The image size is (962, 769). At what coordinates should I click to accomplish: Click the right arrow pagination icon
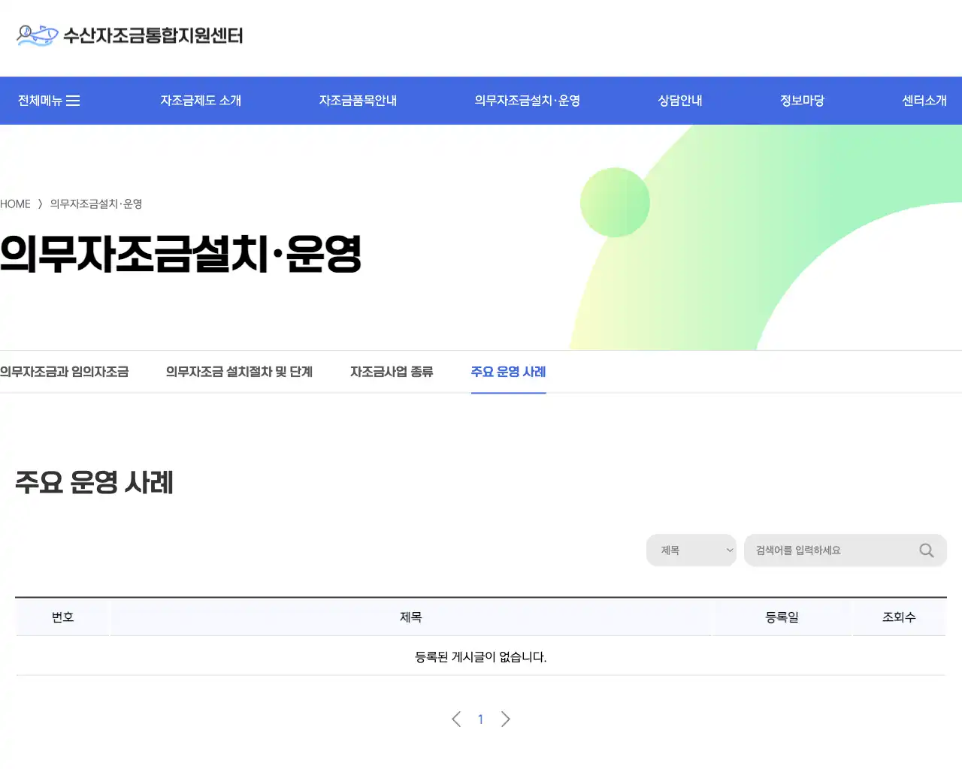coord(505,719)
